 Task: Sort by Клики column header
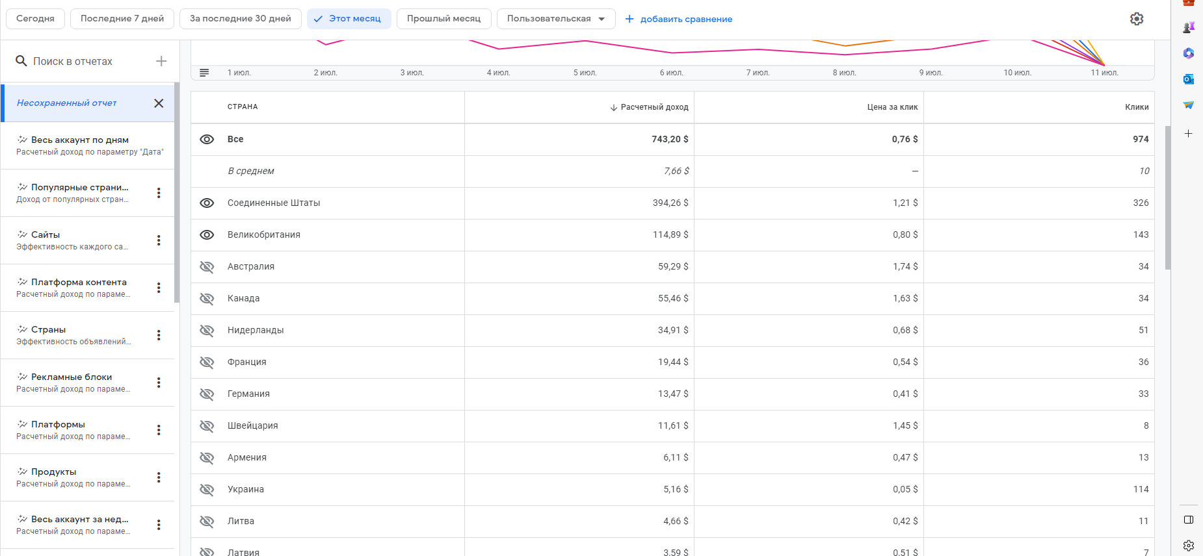(1137, 107)
